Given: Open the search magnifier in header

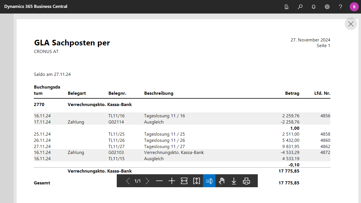Looking at the screenshot, I should coord(300,7).
